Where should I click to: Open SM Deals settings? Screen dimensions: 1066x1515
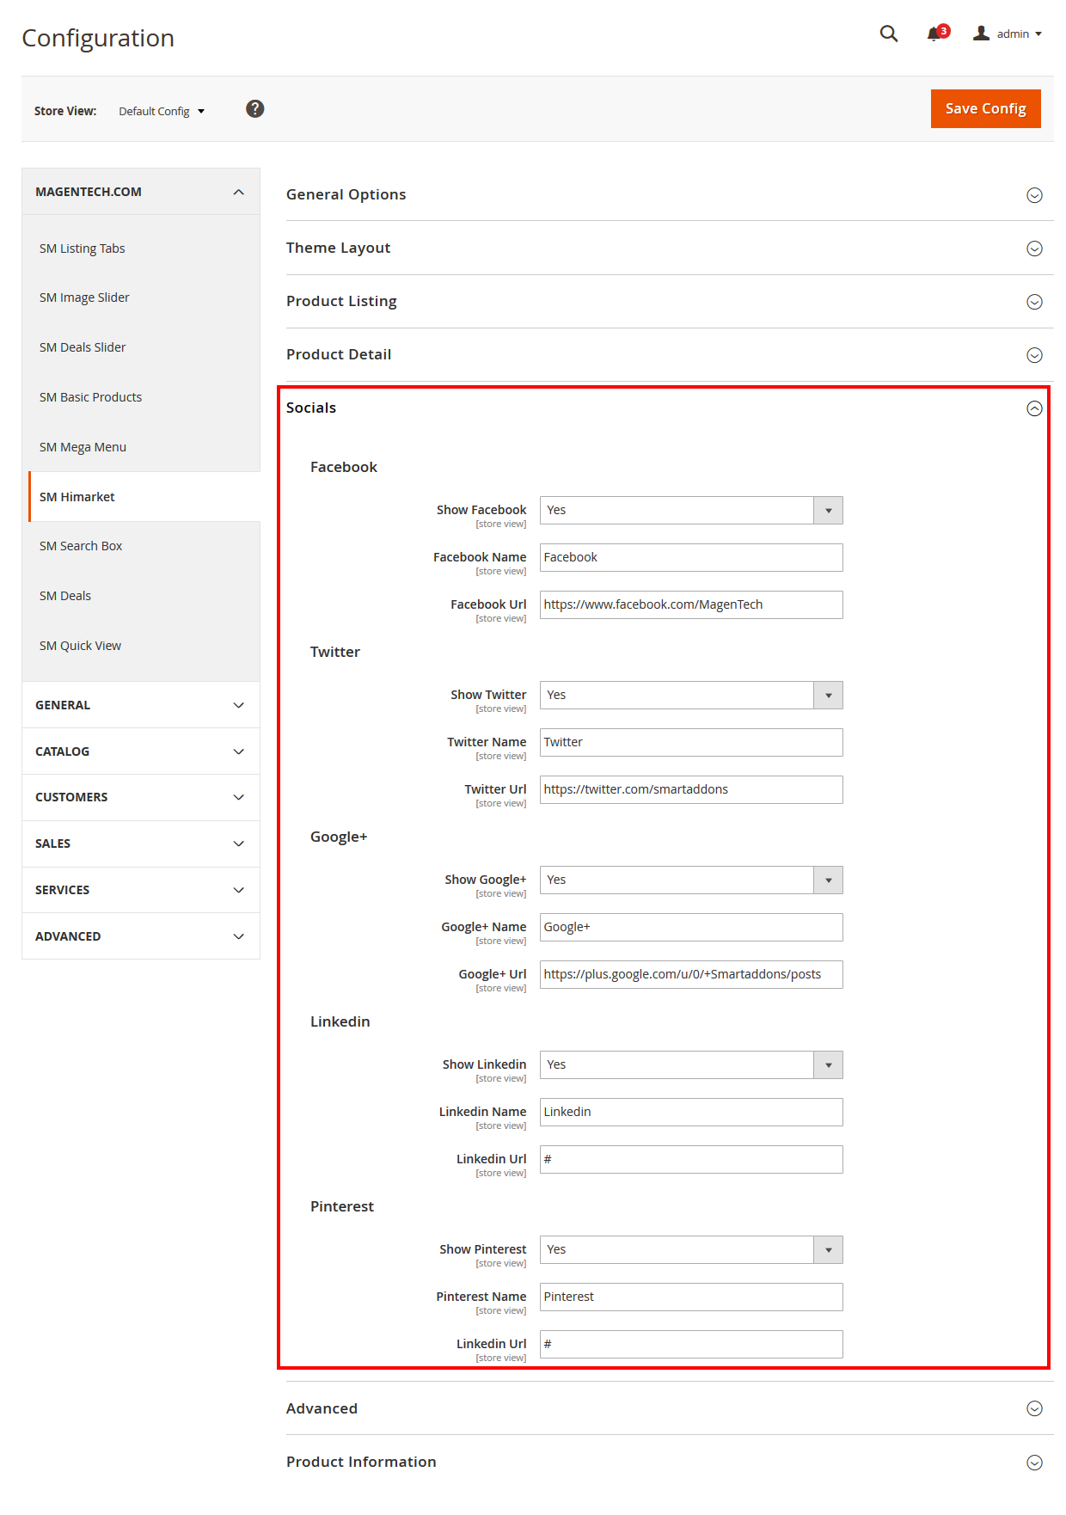tap(65, 596)
